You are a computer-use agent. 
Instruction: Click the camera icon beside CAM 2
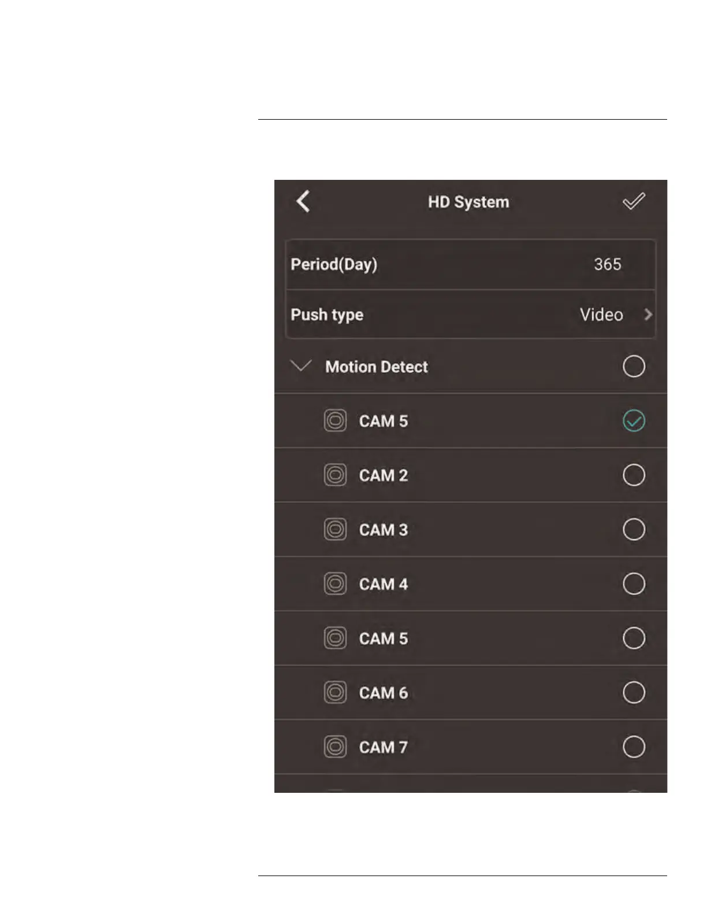pos(335,475)
